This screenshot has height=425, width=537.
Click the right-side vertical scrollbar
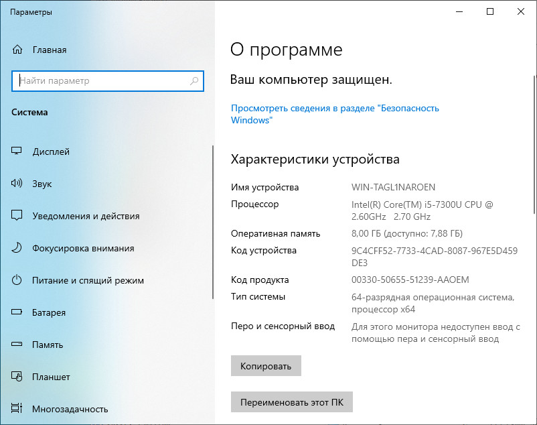tap(532, 201)
